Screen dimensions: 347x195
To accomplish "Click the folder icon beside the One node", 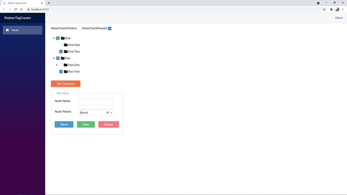I will point(62,38).
